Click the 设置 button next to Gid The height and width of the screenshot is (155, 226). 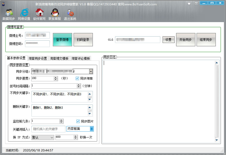pos(168,40)
